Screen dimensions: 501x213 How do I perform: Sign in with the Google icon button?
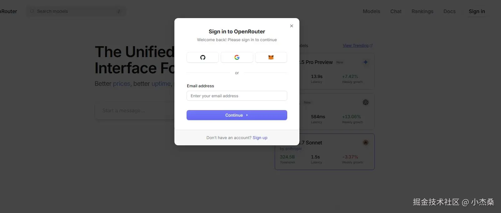point(237,57)
